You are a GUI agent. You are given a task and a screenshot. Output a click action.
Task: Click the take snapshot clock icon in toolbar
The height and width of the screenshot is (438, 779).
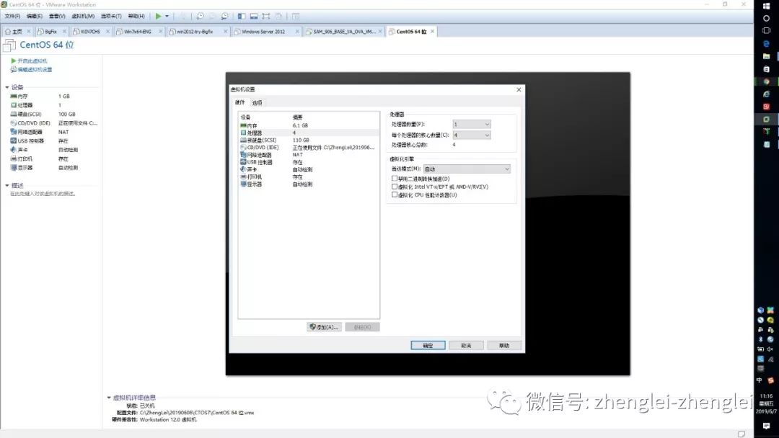[x=200, y=17]
